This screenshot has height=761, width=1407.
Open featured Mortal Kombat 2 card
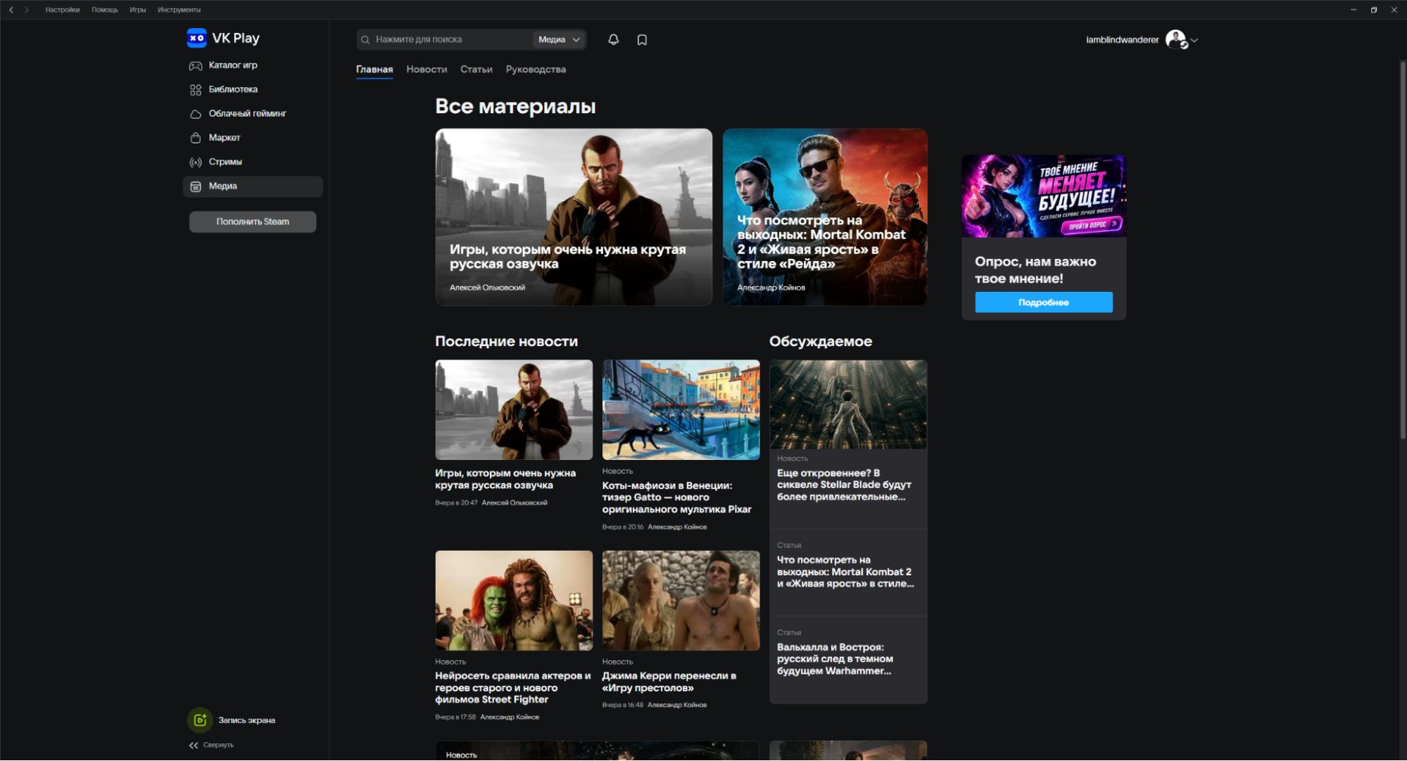pyautogui.click(x=825, y=217)
